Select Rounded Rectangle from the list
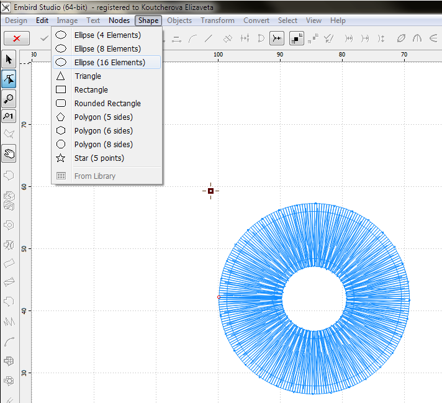This screenshot has width=442, height=403. 107,104
